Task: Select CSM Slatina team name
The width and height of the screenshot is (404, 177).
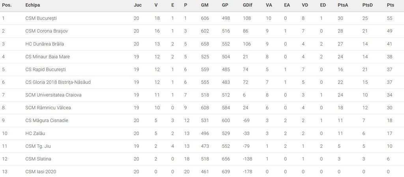Action: coord(38,159)
